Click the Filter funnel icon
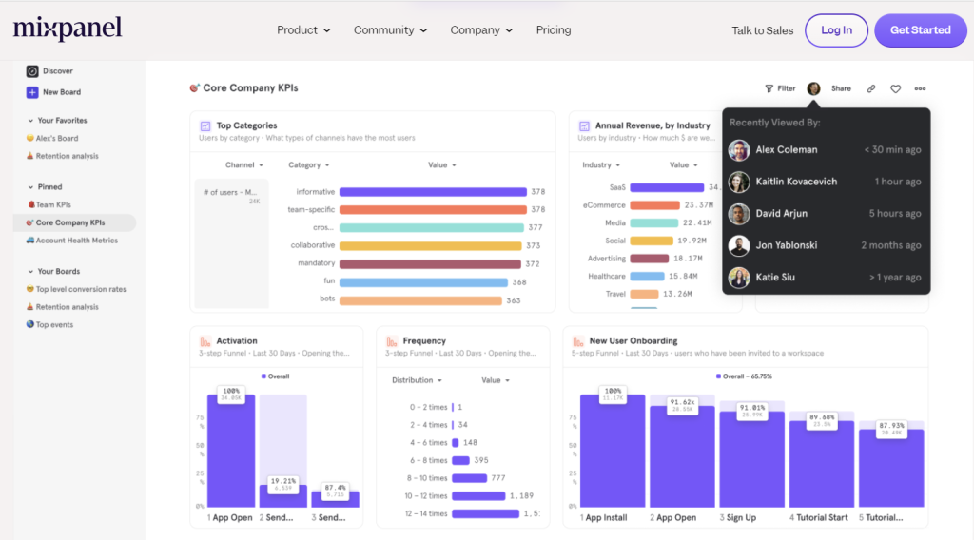This screenshot has height=540, width=974. pos(769,88)
